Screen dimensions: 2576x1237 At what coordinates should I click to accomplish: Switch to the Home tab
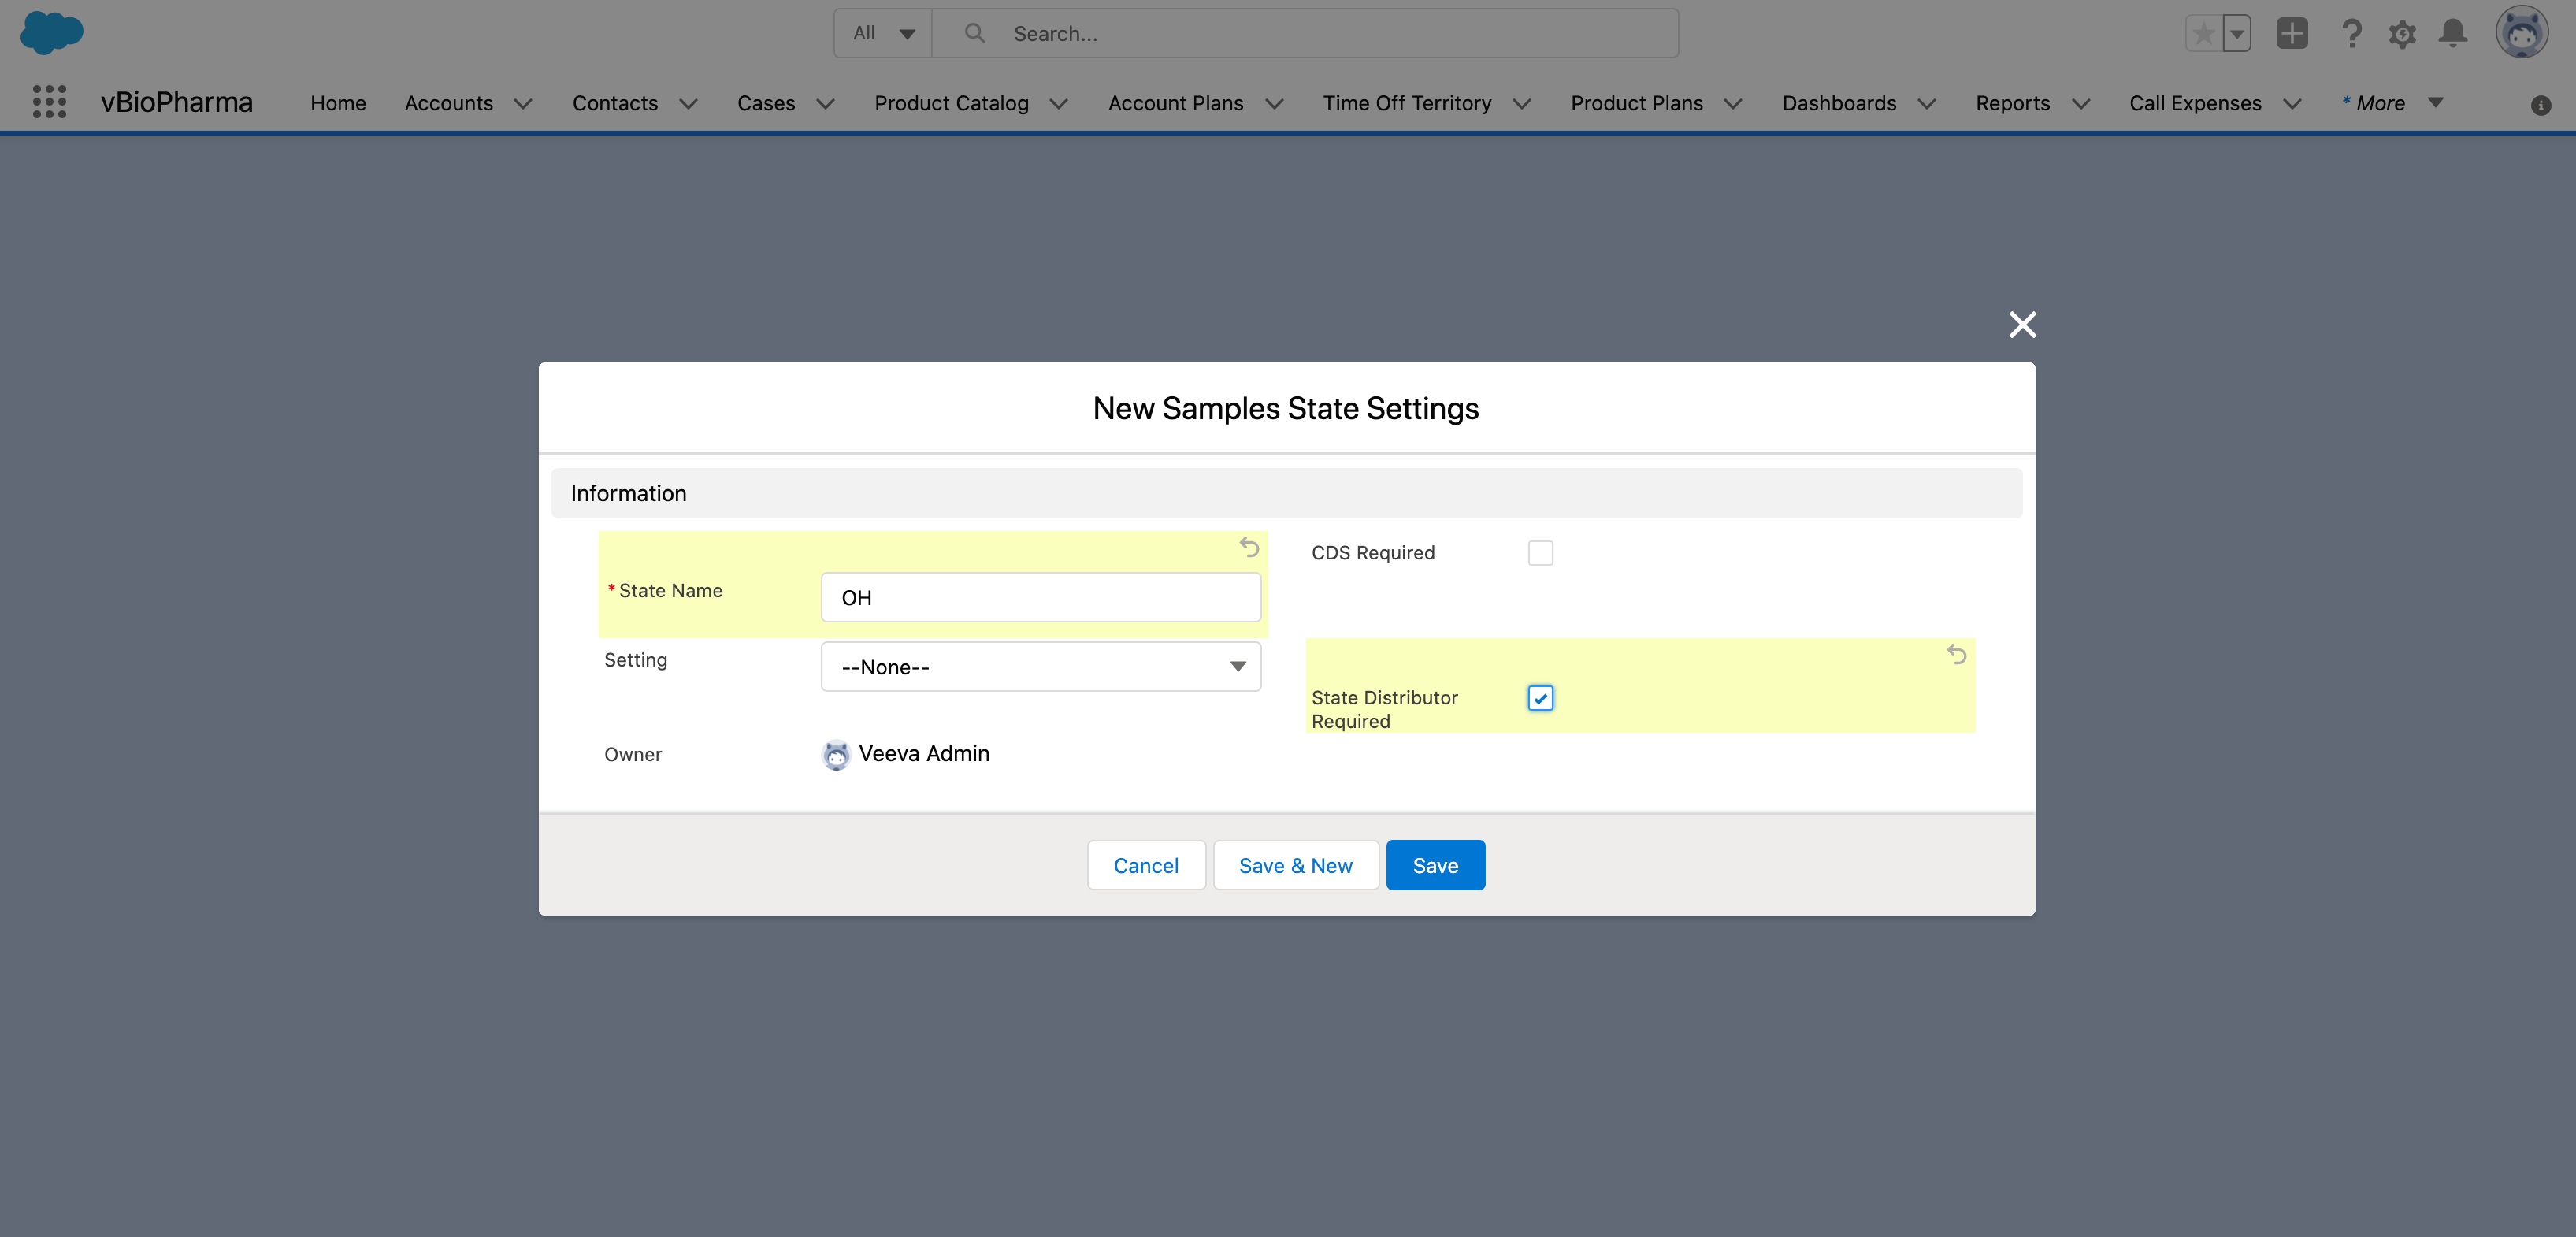(338, 103)
